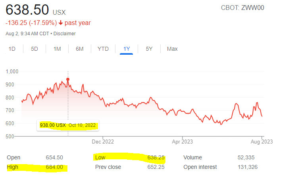
Task: Switch to the 5Y chart range
Action: 149,49
